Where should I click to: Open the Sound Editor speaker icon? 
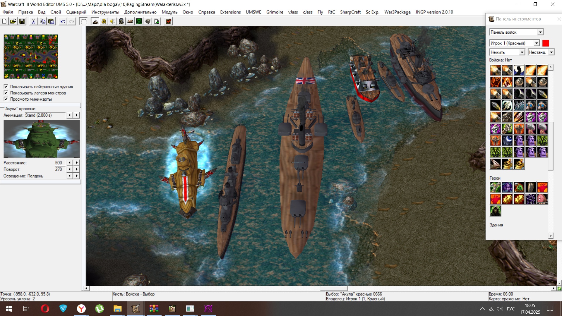[113, 21]
